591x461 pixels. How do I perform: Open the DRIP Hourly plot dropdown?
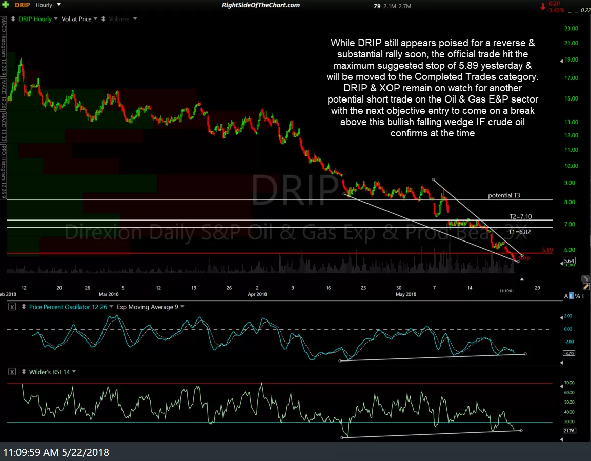[56, 19]
